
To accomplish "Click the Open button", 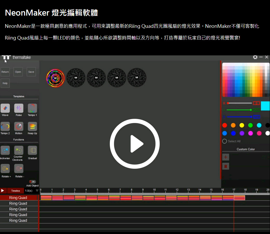I will pos(18,72).
